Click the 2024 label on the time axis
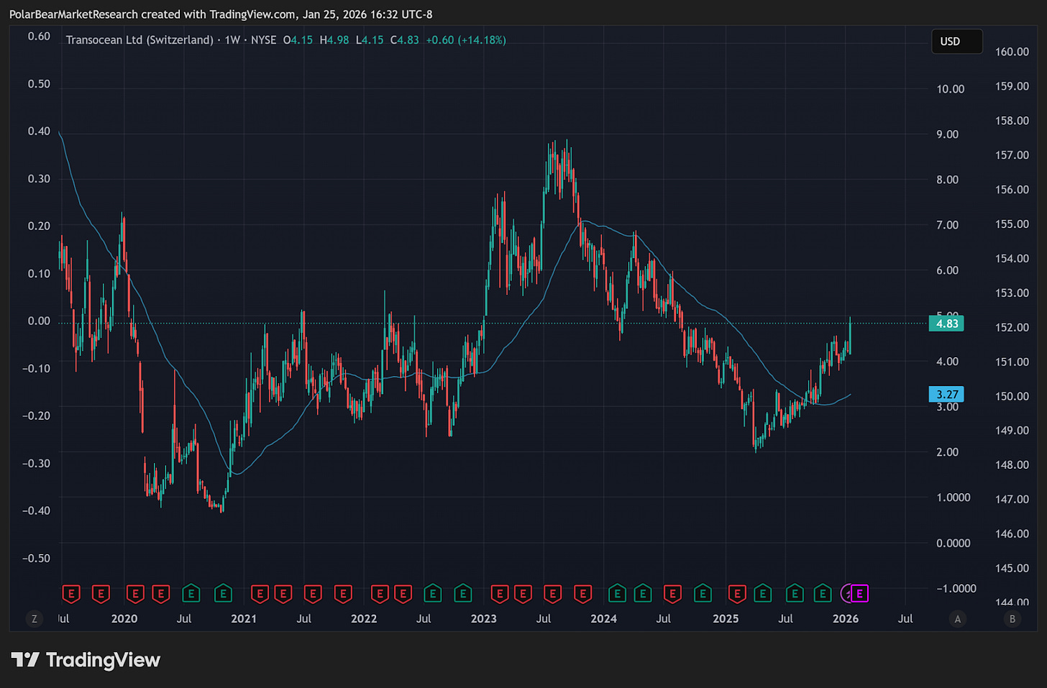1047x688 pixels. 603,619
